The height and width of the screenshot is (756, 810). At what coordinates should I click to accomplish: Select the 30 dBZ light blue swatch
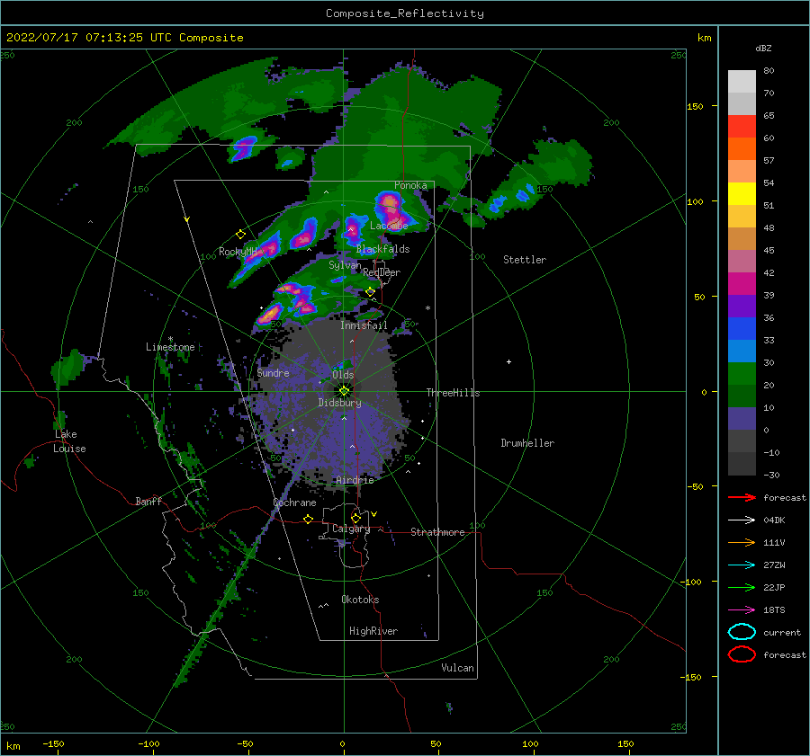tap(742, 351)
